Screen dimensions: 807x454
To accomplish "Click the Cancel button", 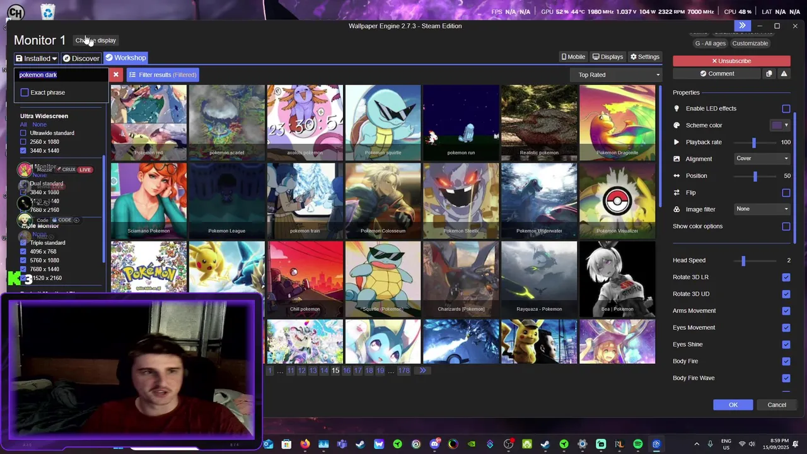I will click(777, 405).
